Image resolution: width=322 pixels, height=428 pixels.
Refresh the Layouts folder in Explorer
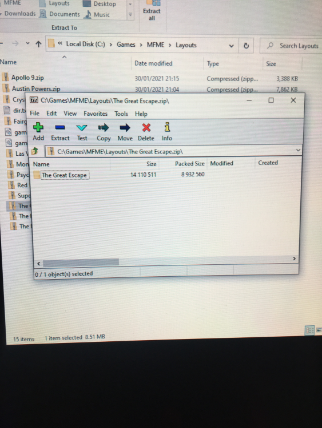tap(246, 46)
